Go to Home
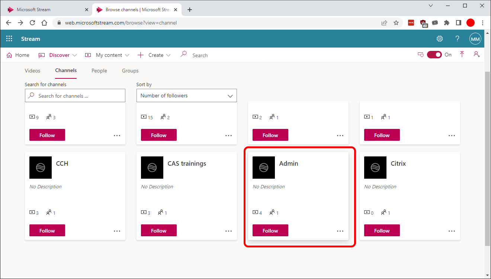The width and height of the screenshot is (491, 279). click(18, 55)
